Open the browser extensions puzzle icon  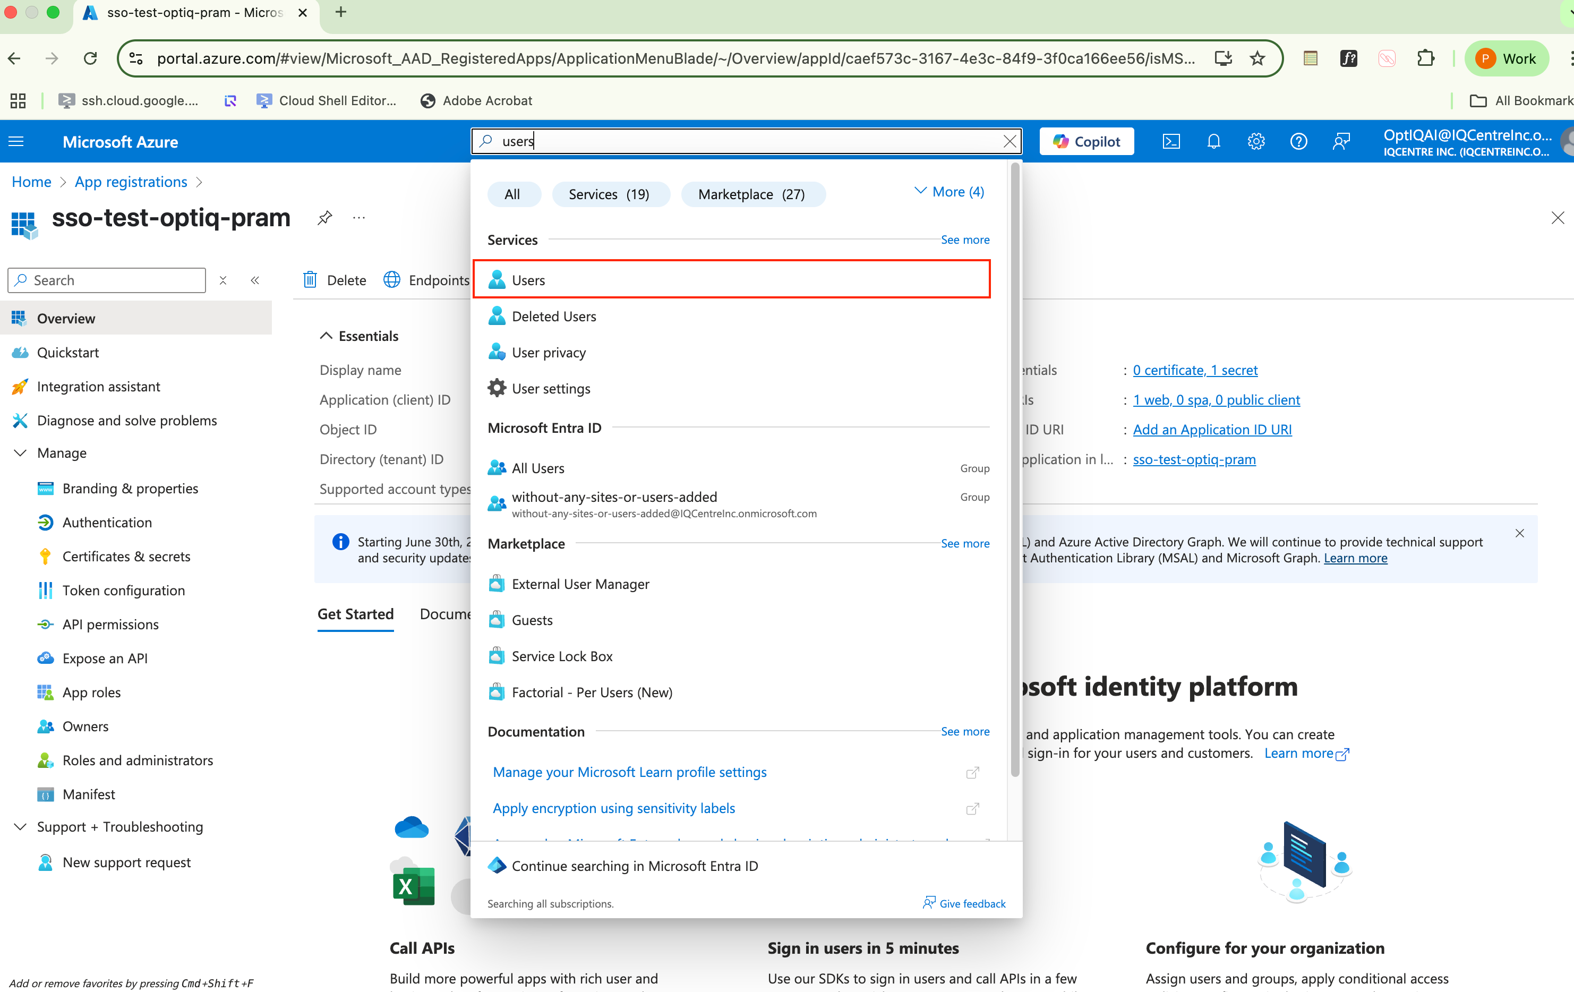click(1426, 58)
